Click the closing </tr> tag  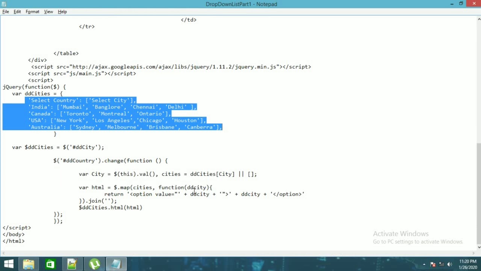click(x=87, y=26)
